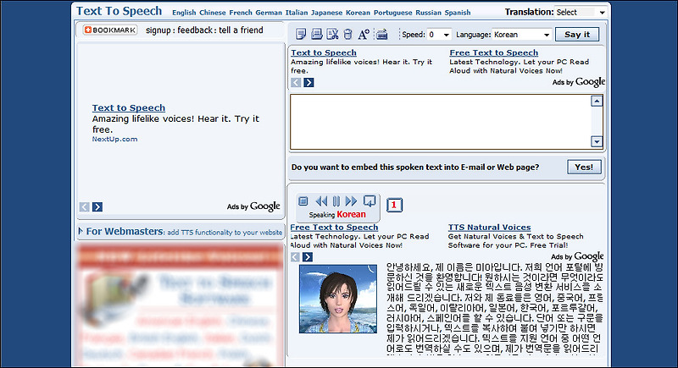Switch site language to English
Viewport: 678px width, 368px height.
pos(184,13)
